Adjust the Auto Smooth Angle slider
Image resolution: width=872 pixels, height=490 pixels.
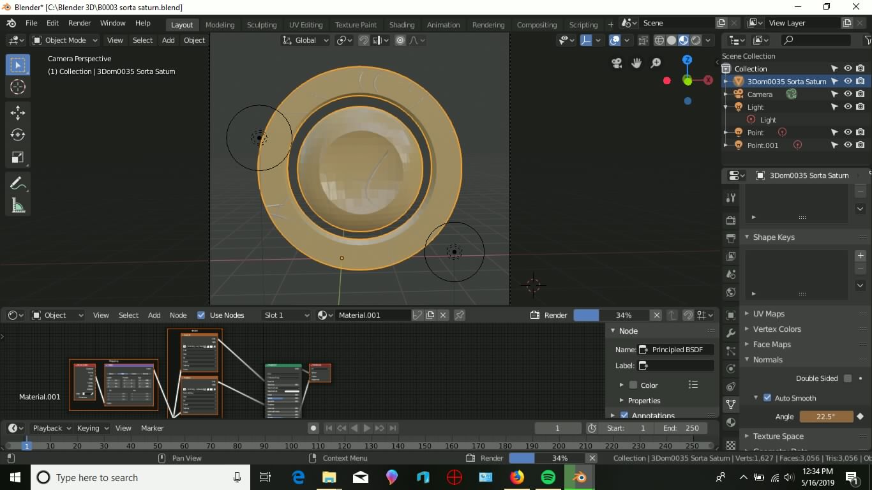(825, 416)
